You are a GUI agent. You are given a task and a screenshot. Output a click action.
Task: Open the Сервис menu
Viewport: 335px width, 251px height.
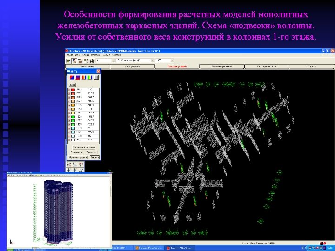tap(106, 55)
